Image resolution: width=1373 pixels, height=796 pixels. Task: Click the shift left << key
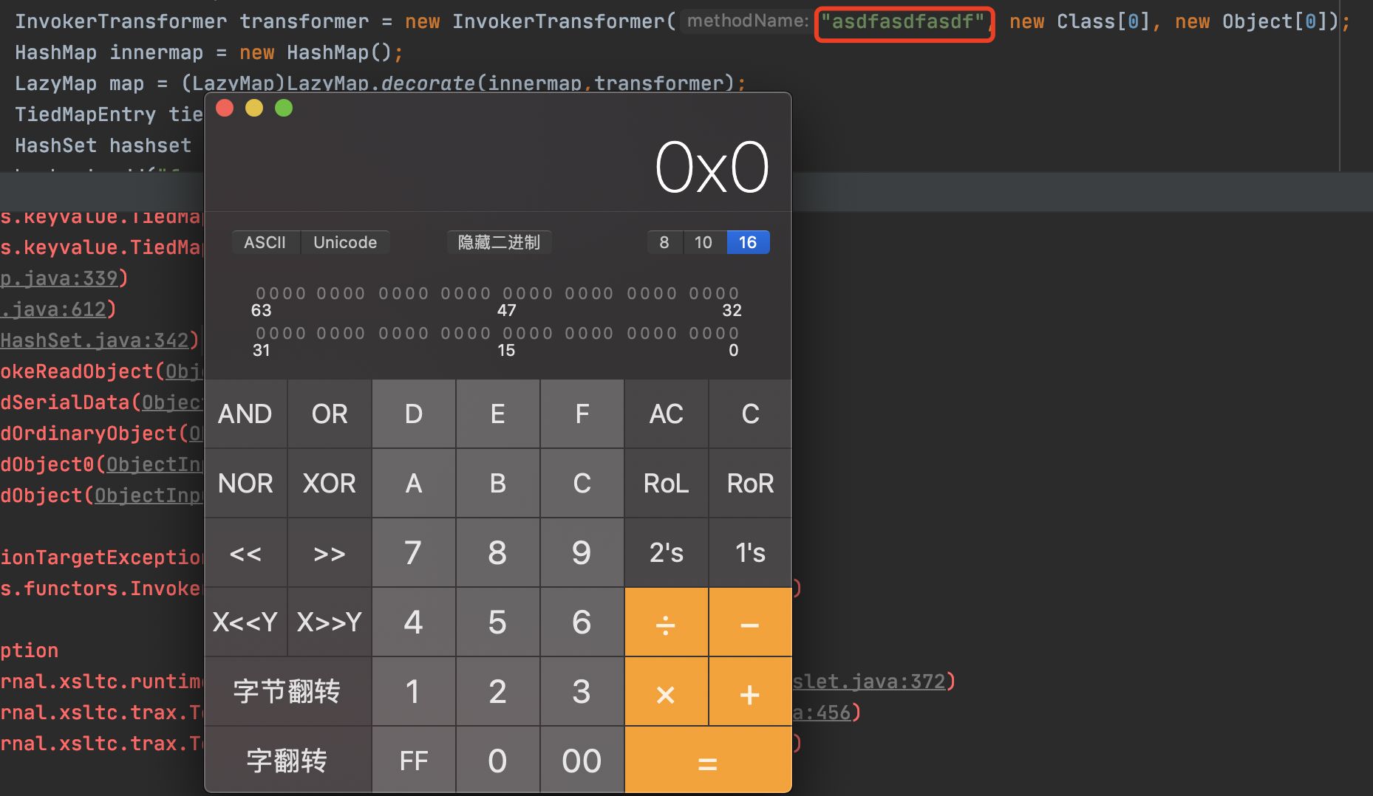[x=245, y=553]
